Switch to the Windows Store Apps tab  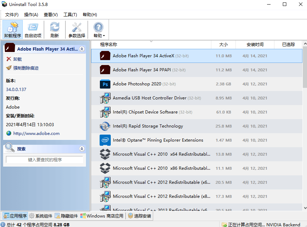click(102, 216)
